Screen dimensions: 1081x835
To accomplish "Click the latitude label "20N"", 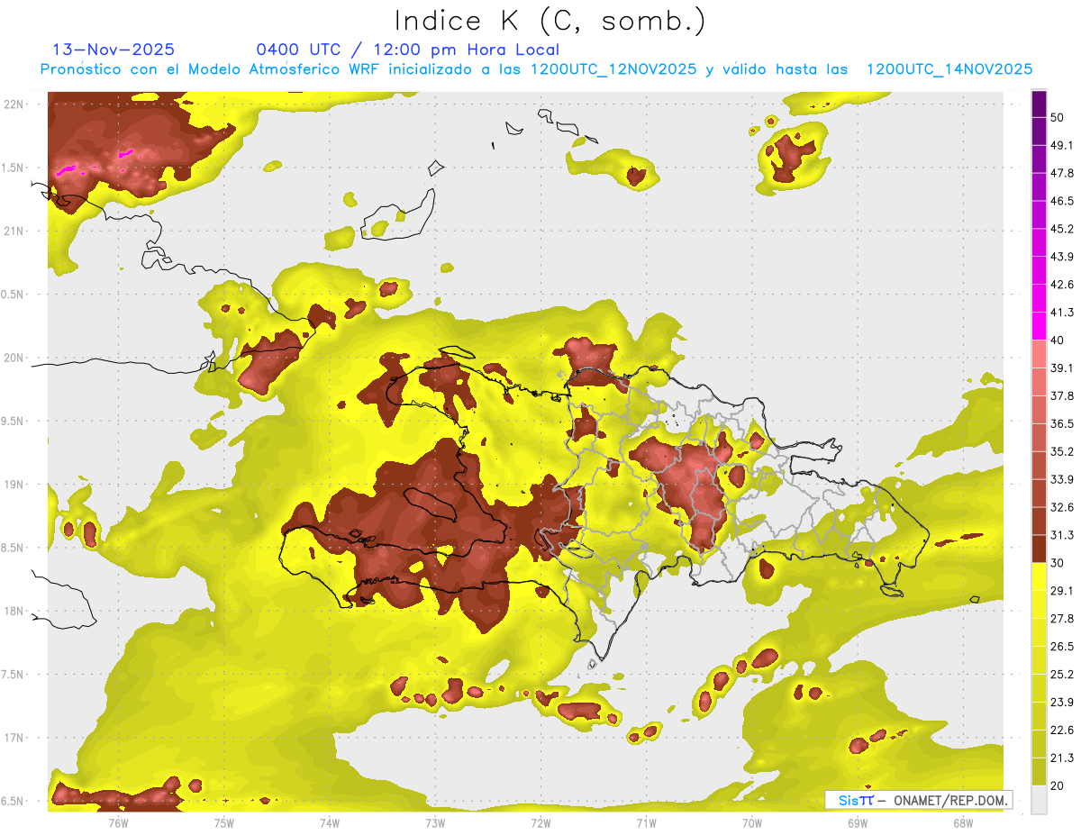I will (x=14, y=358).
